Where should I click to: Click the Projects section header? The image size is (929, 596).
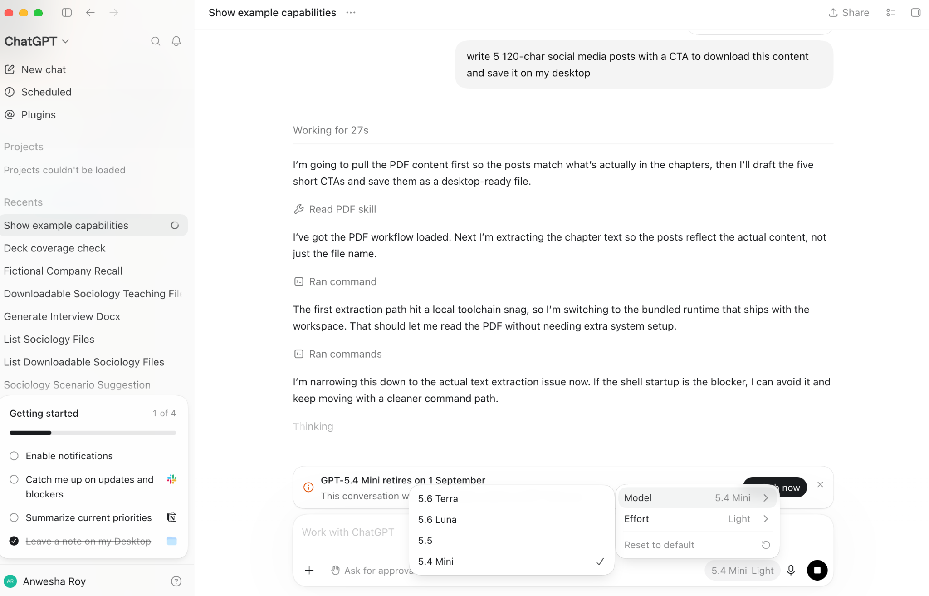24,147
